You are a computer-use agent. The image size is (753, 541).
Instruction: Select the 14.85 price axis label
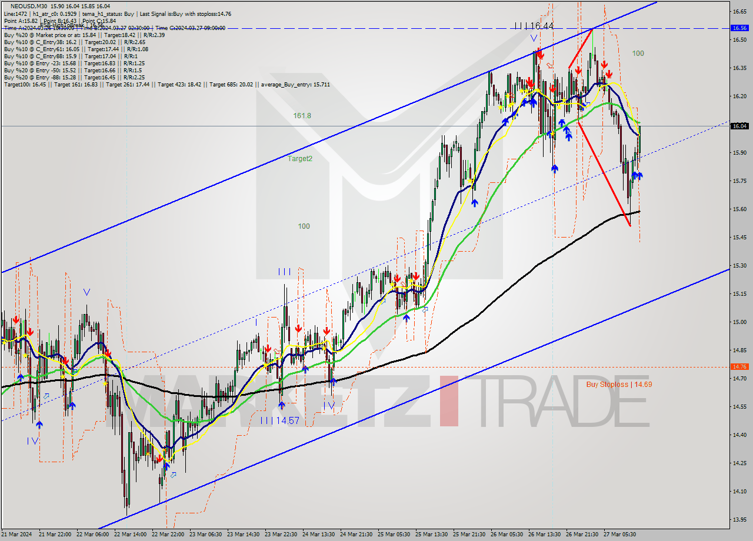pyautogui.click(x=739, y=350)
